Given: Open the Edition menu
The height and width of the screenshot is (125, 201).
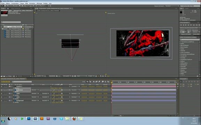Looking at the screenshot, I should coord(8,3).
